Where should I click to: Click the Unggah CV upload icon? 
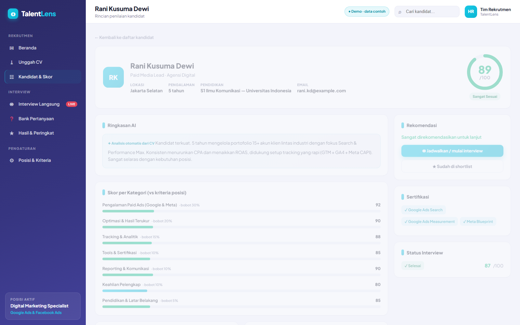tap(12, 62)
